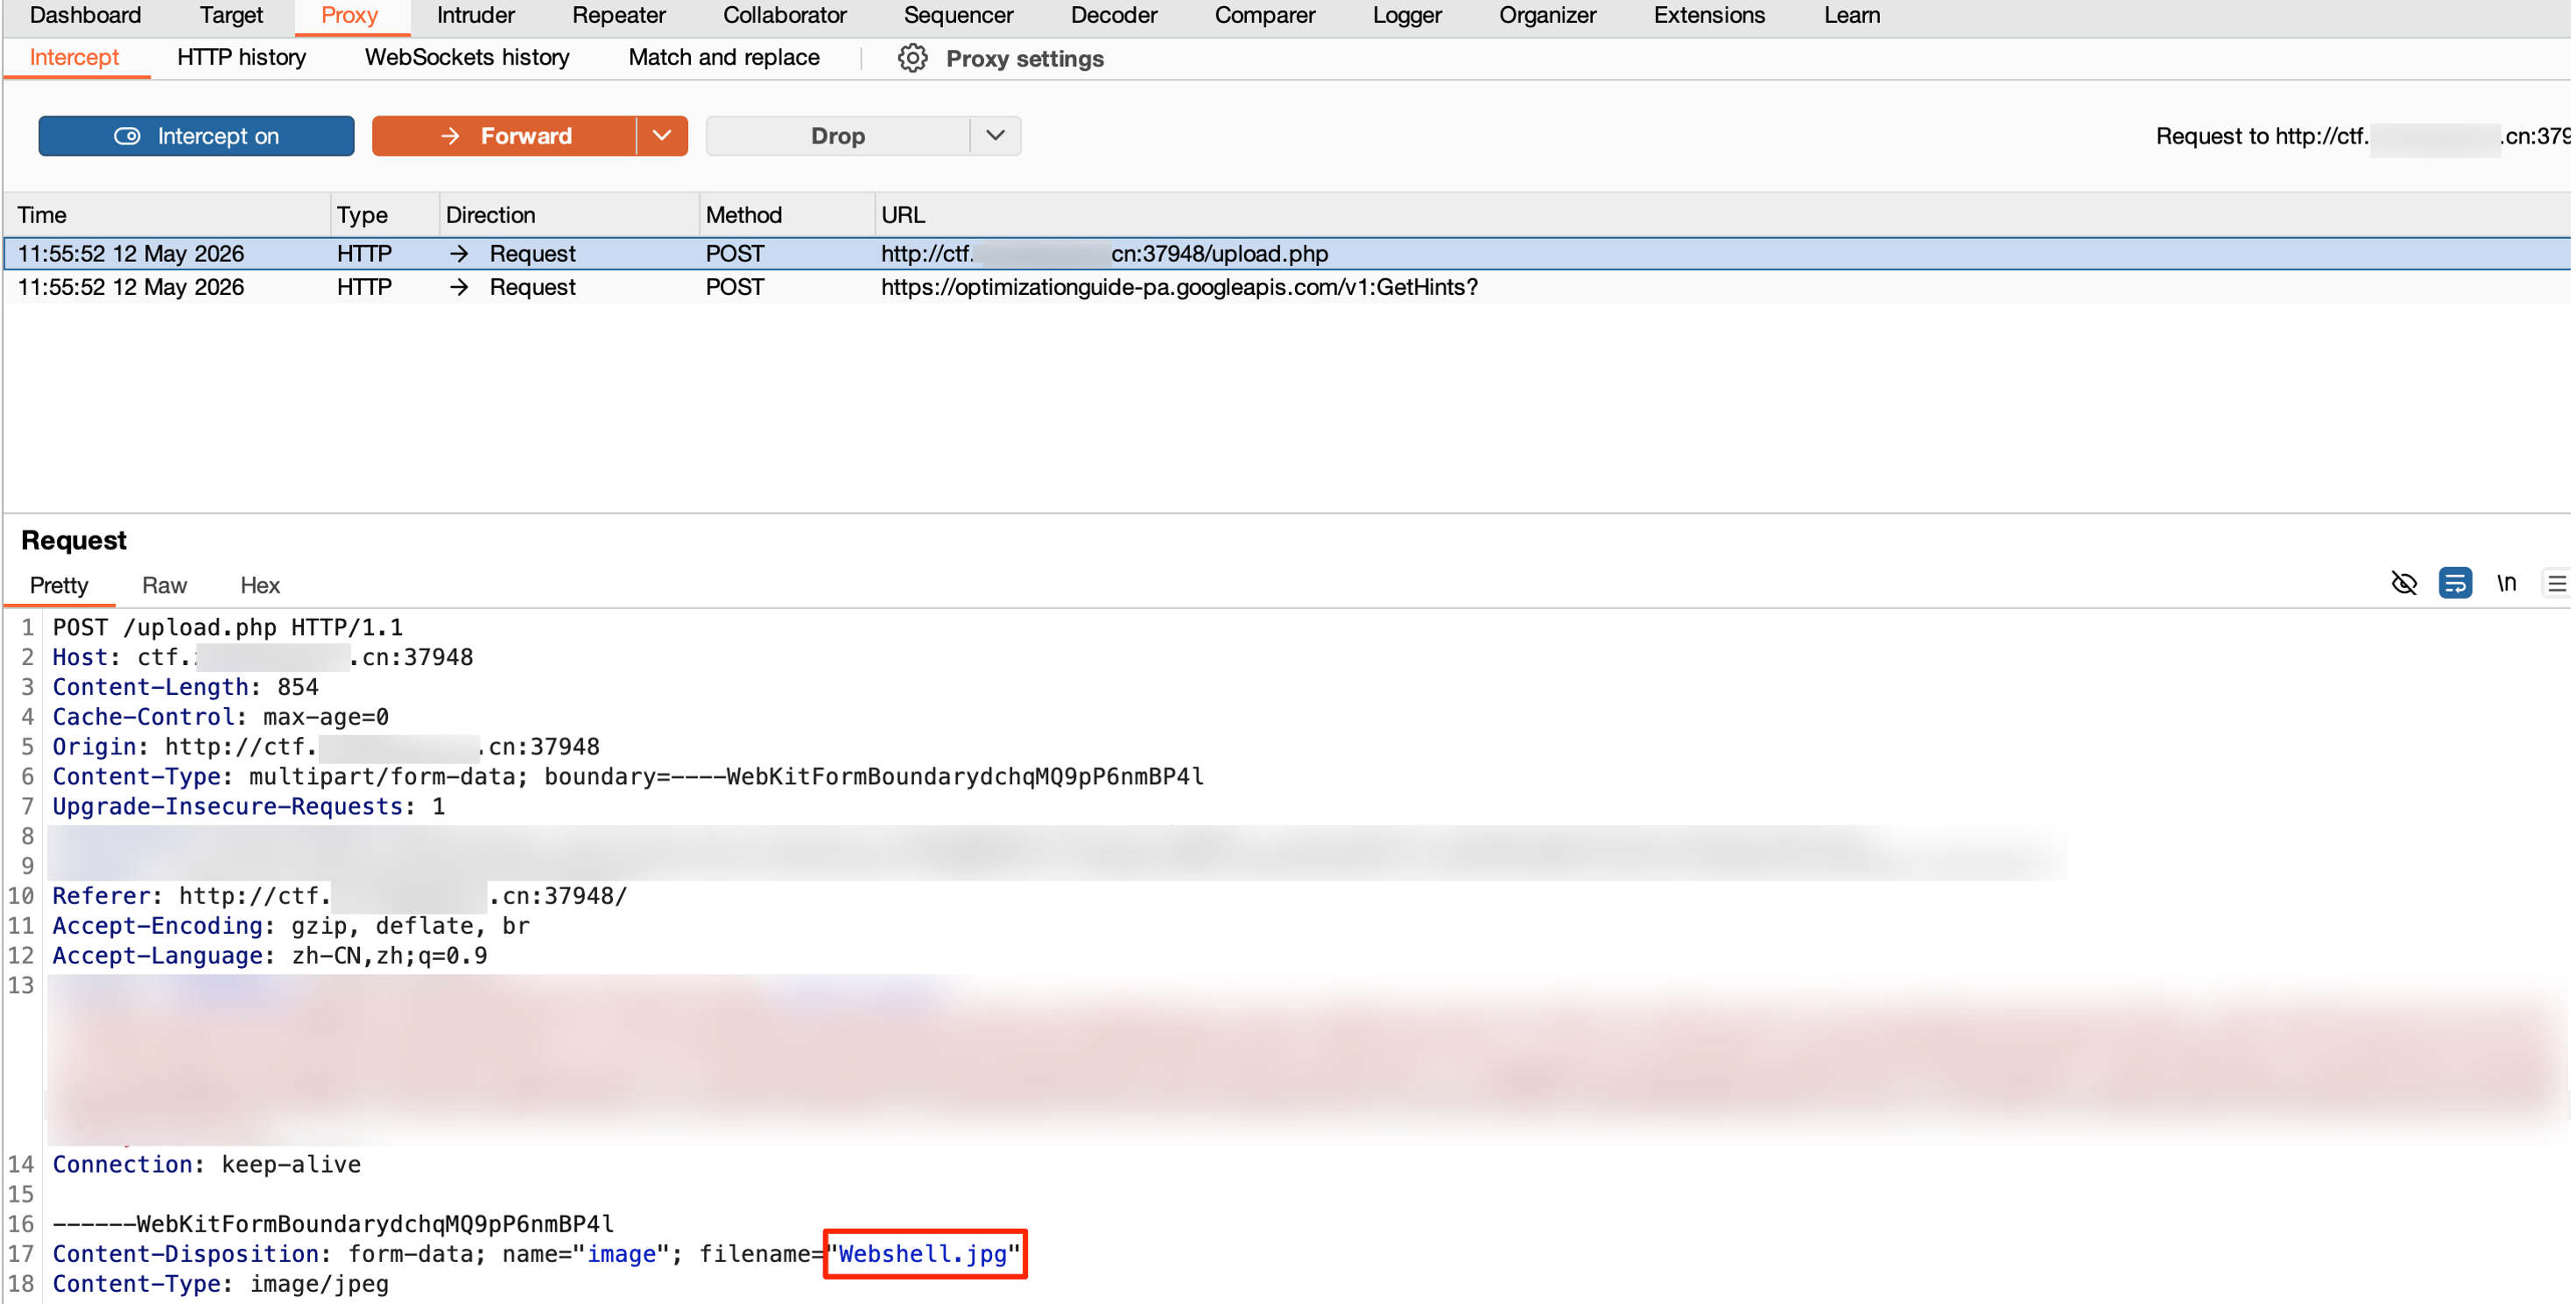Click the Drop button

coord(838,136)
